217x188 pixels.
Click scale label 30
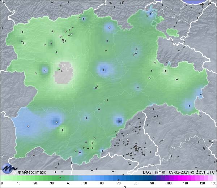click(52, 183)
